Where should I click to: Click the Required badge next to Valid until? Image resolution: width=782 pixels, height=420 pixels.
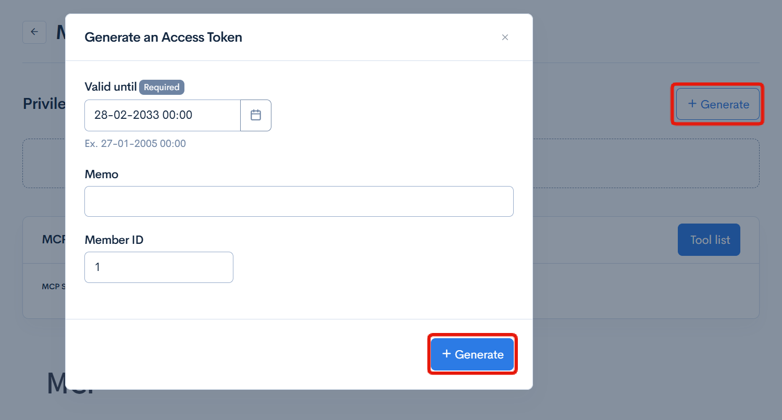click(162, 87)
